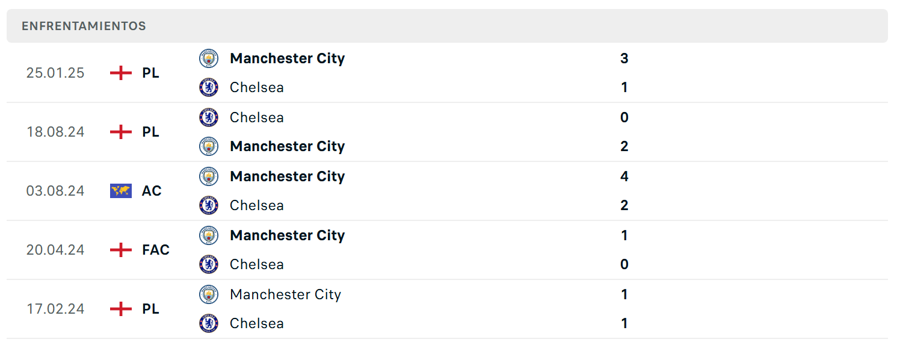
Task: Click Chelsea crest in 17.02.24 match
Action: pos(209,323)
